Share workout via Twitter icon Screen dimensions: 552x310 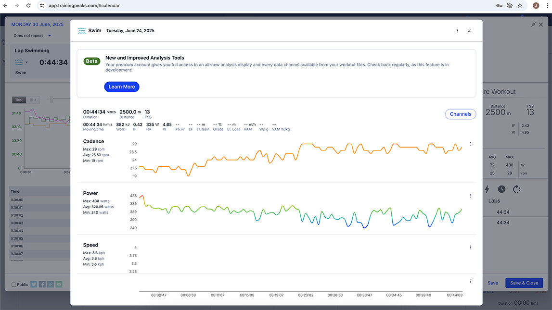click(34, 284)
